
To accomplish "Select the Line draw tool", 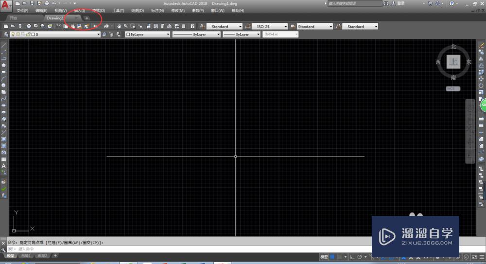I will pos(4,45).
